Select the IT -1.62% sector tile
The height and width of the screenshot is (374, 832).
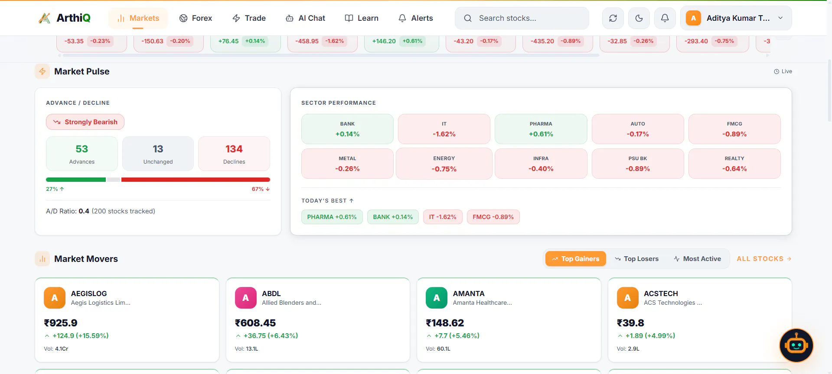click(x=444, y=129)
